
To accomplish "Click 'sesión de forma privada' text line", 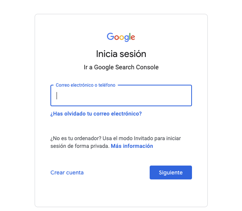I will [80, 146].
